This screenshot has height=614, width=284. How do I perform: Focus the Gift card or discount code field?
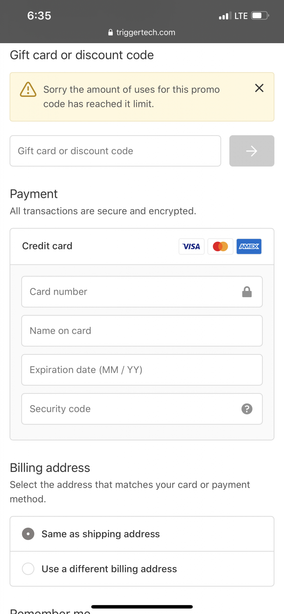(x=115, y=151)
